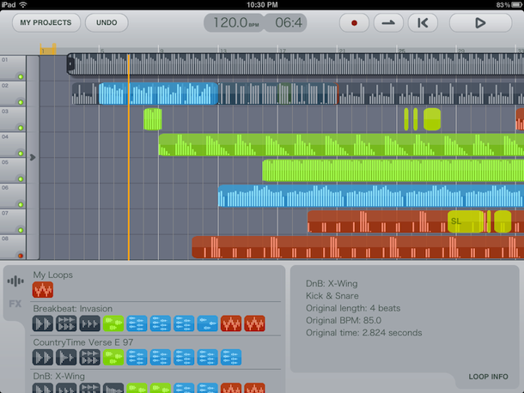This screenshot has height=393, width=524.
Task: Toggle the track 01 activity light
Action: tap(21, 77)
